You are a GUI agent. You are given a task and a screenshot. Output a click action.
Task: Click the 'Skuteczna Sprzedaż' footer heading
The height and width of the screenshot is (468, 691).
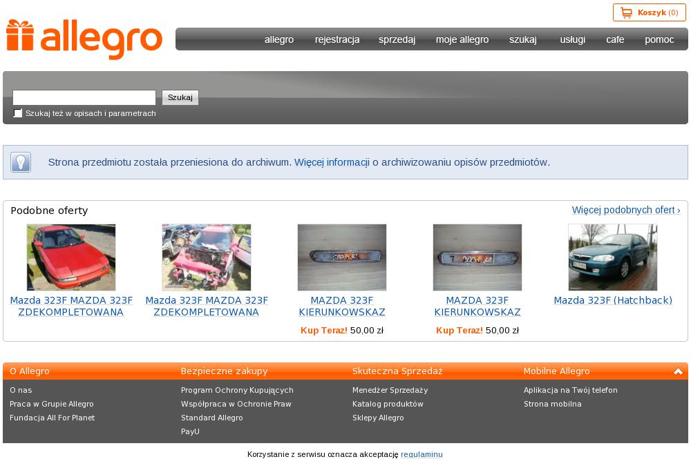pyautogui.click(x=397, y=371)
